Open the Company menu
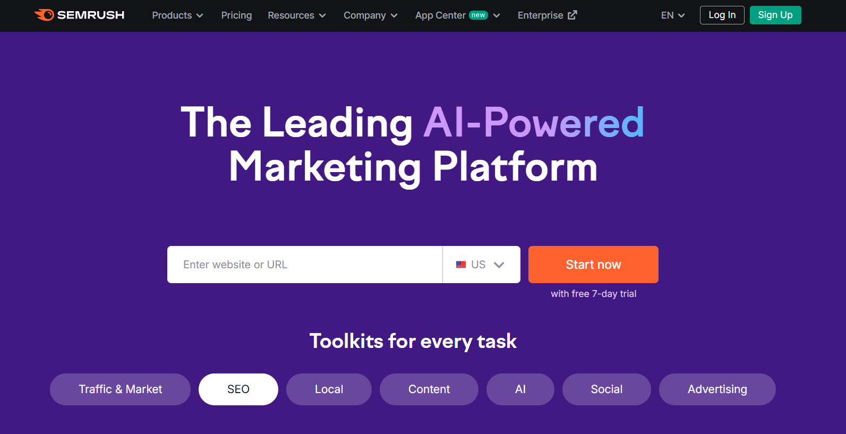The image size is (846, 434). pyautogui.click(x=370, y=15)
